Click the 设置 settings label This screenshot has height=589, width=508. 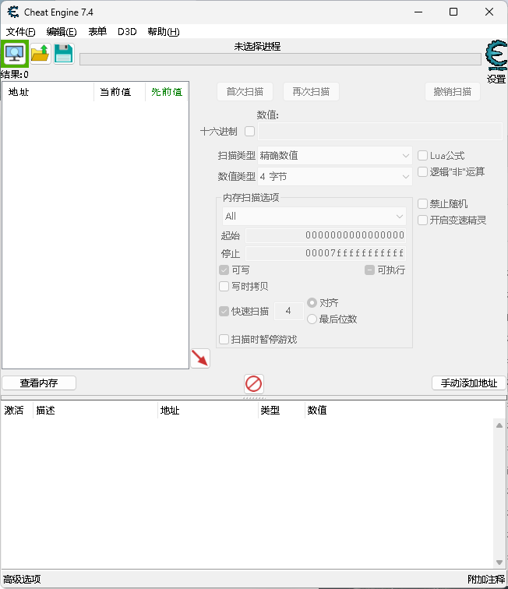click(496, 79)
